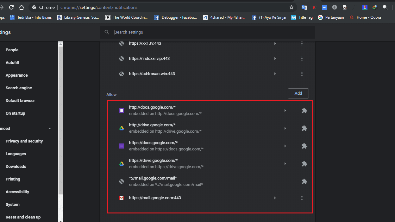The width and height of the screenshot is (395, 222).
Task: Click extension puzzle icon for https://drive.google.com
Action: 304,164
